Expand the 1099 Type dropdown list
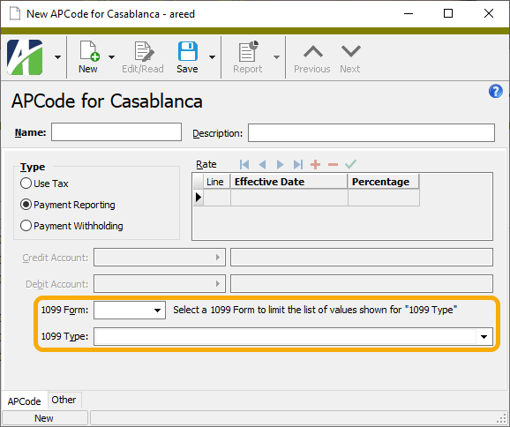Viewport: 510px width, 427px height. pyautogui.click(x=484, y=337)
